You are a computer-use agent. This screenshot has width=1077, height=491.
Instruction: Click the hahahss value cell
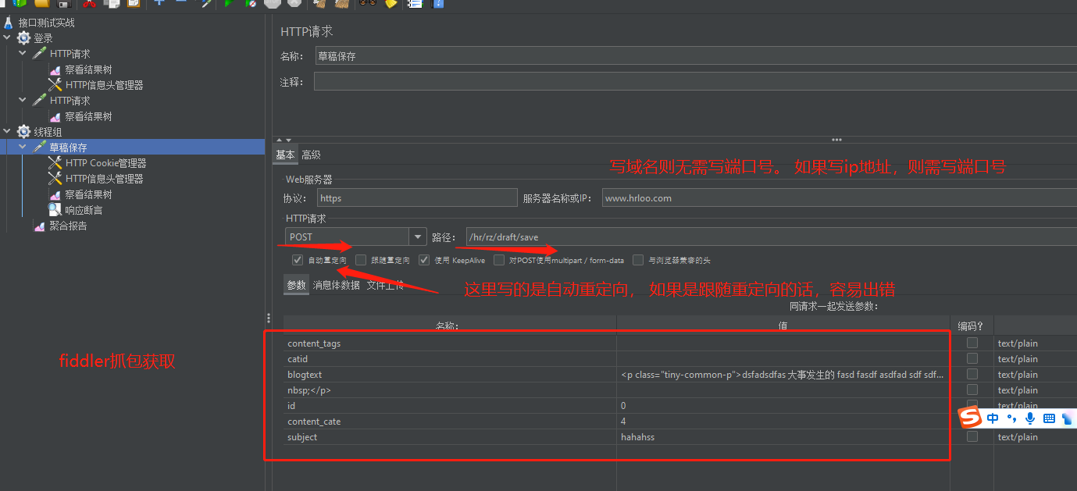click(783, 436)
